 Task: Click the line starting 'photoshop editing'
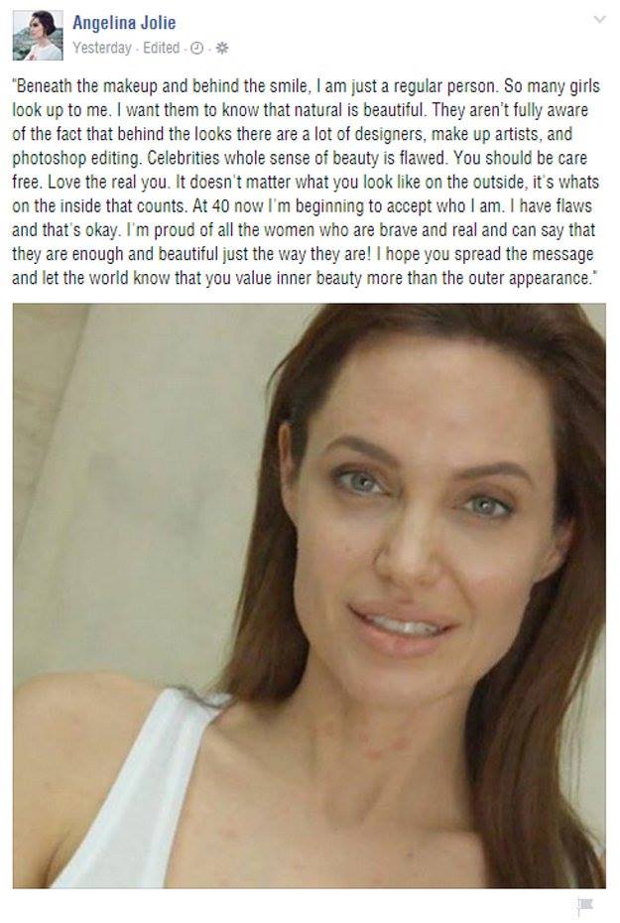coord(300,159)
